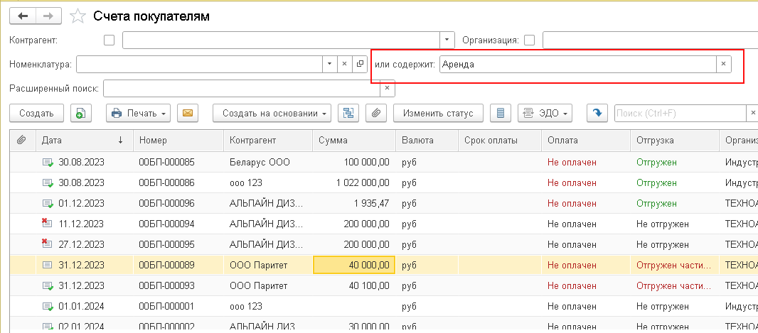
Task: Click the Номер column header
Action: 178,141
